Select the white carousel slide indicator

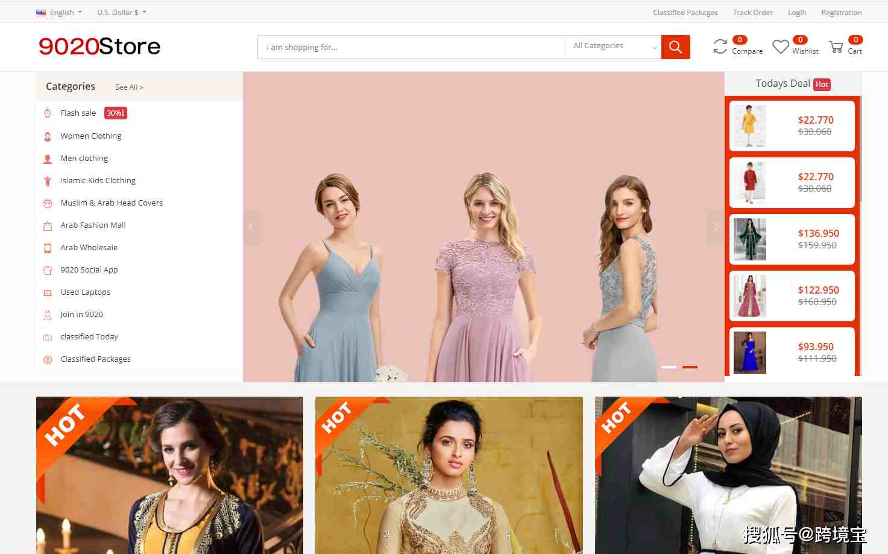point(669,367)
